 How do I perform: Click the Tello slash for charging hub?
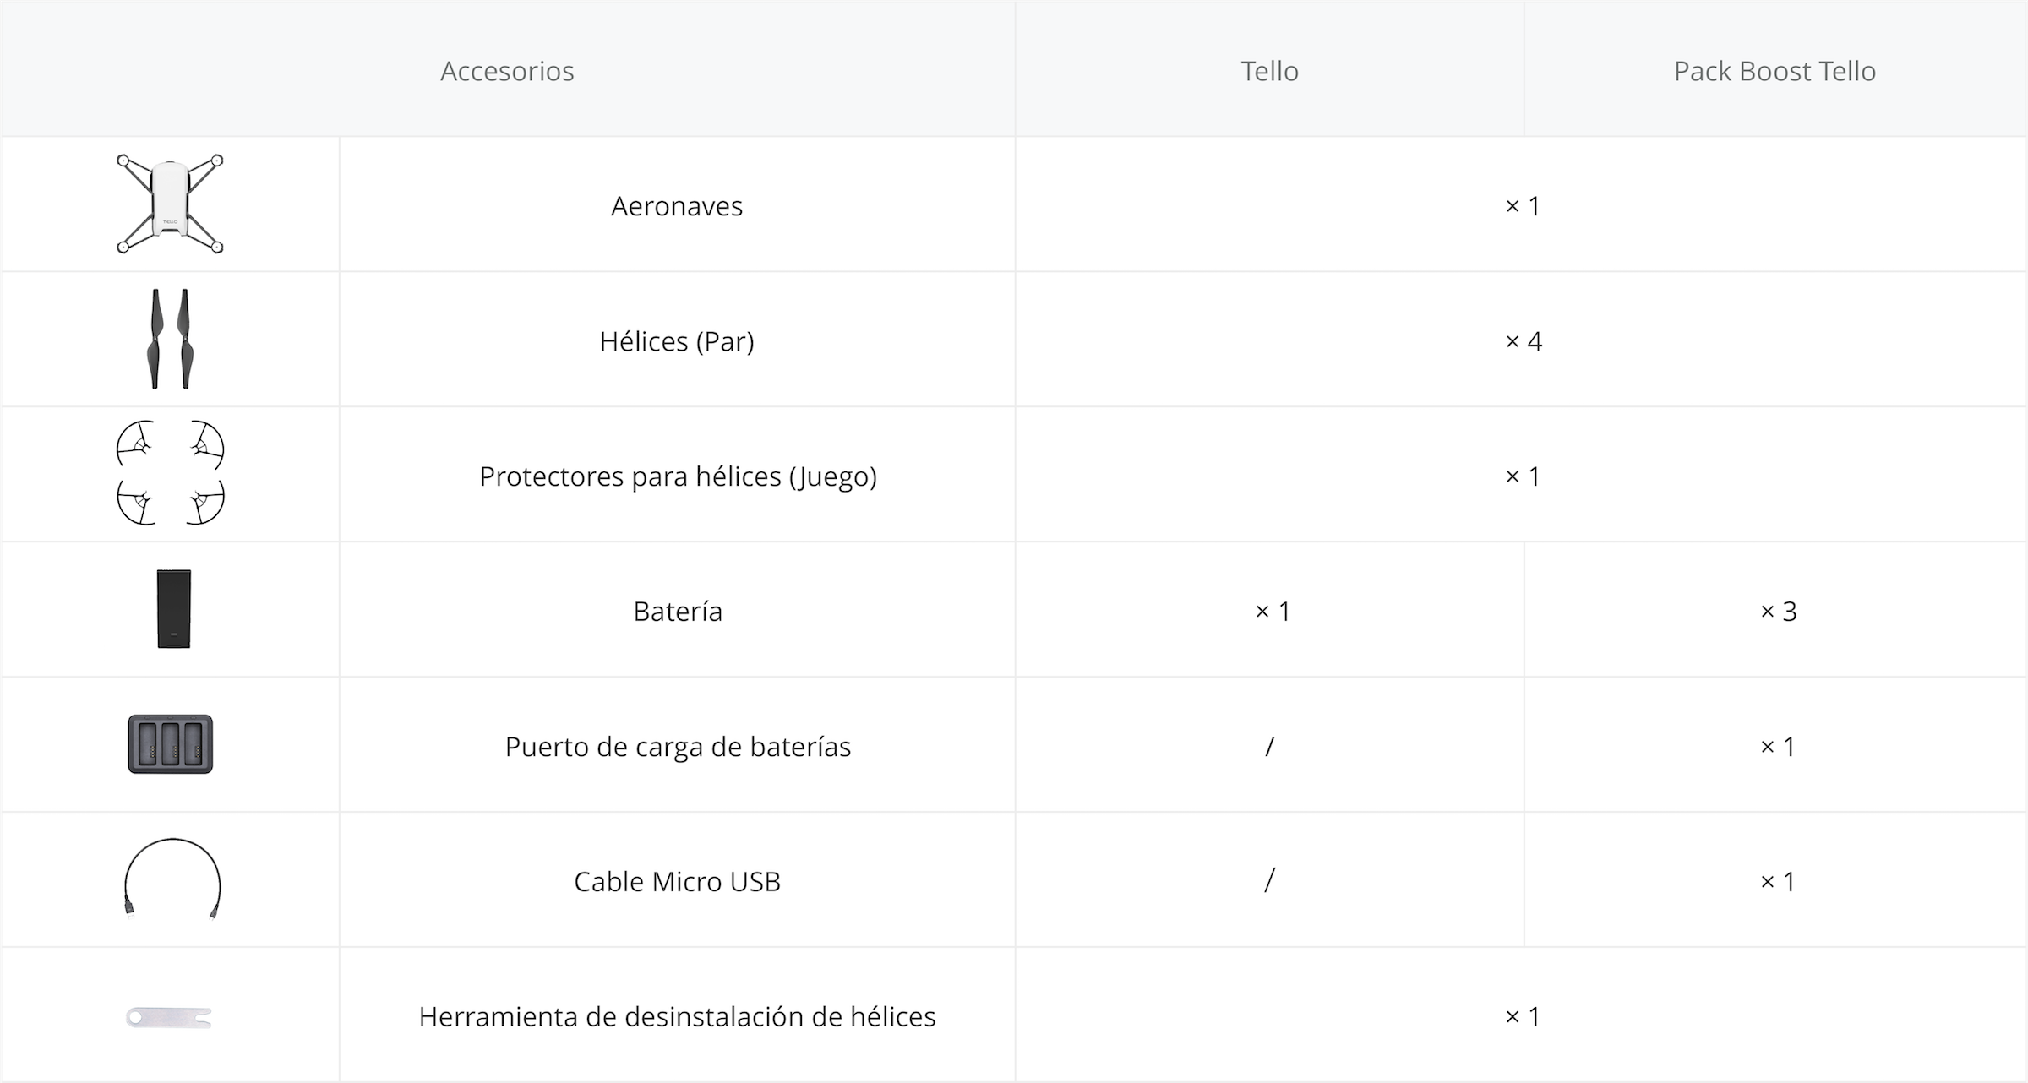pyautogui.click(x=1269, y=747)
